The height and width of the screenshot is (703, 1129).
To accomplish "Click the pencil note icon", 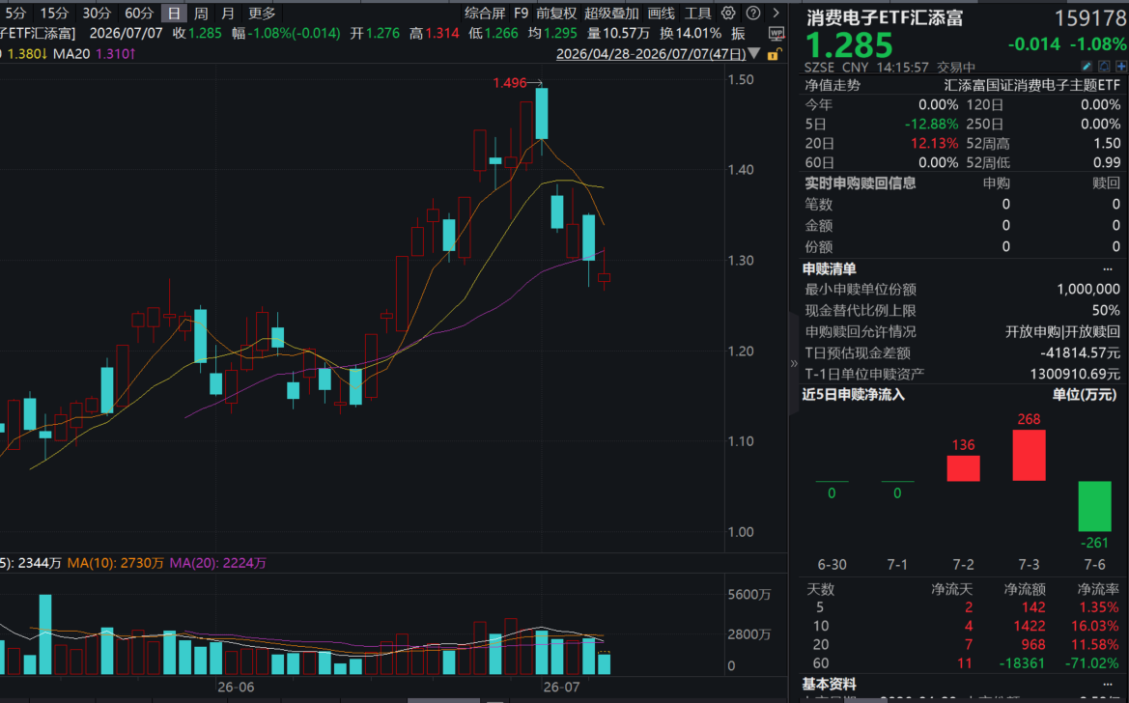I will point(1087,67).
